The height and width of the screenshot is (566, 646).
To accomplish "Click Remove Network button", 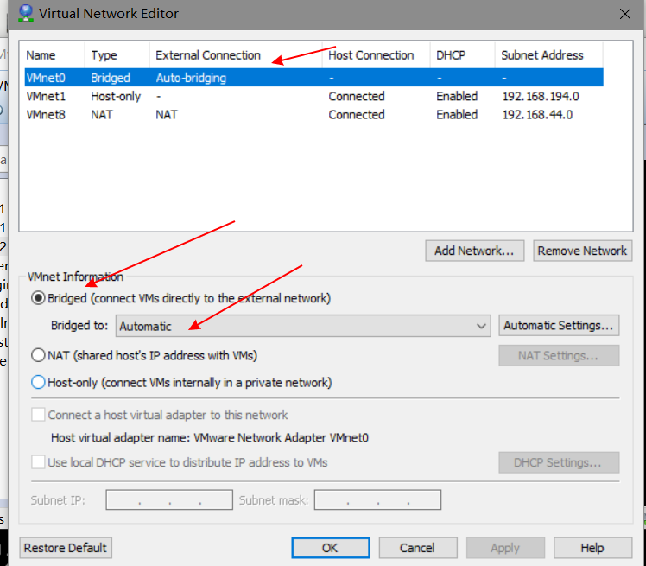I will click(x=583, y=251).
